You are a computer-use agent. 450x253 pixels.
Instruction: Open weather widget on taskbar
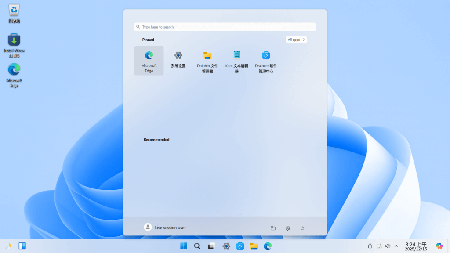pyautogui.click(x=8, y=246)
